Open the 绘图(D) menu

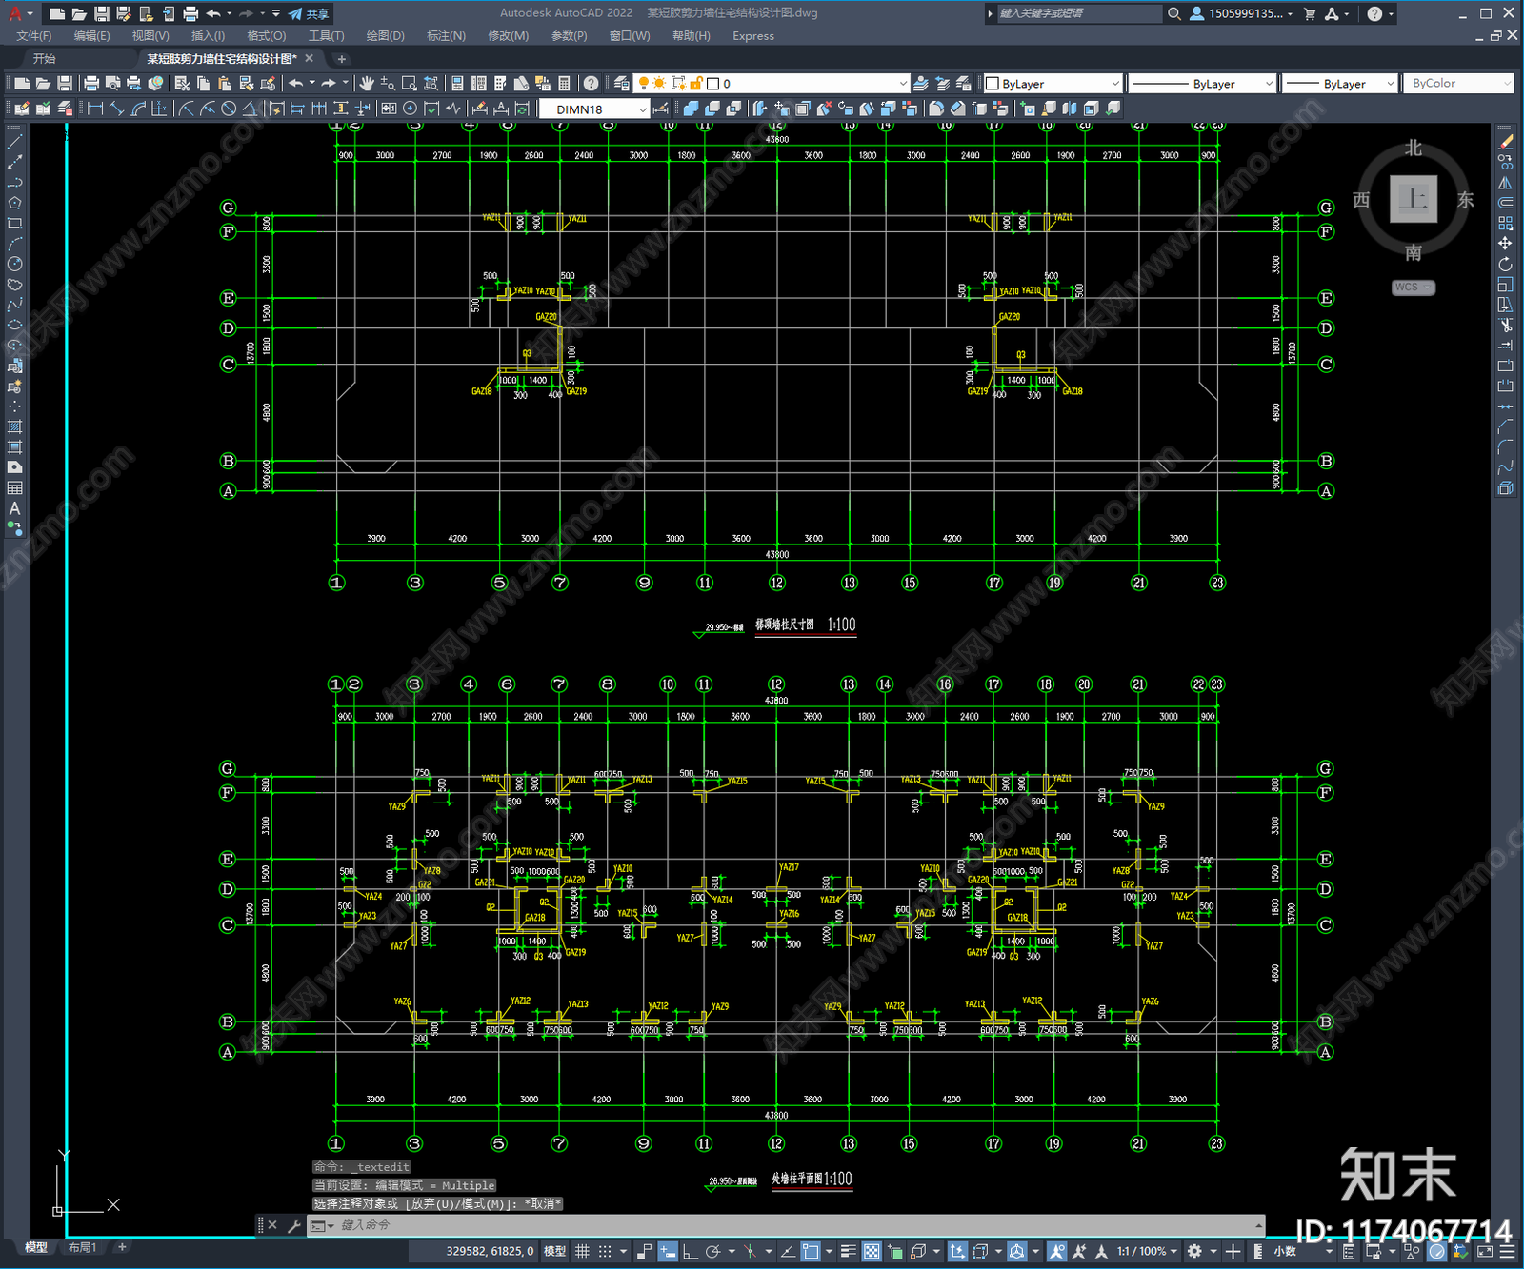click(x=386, y=36)
